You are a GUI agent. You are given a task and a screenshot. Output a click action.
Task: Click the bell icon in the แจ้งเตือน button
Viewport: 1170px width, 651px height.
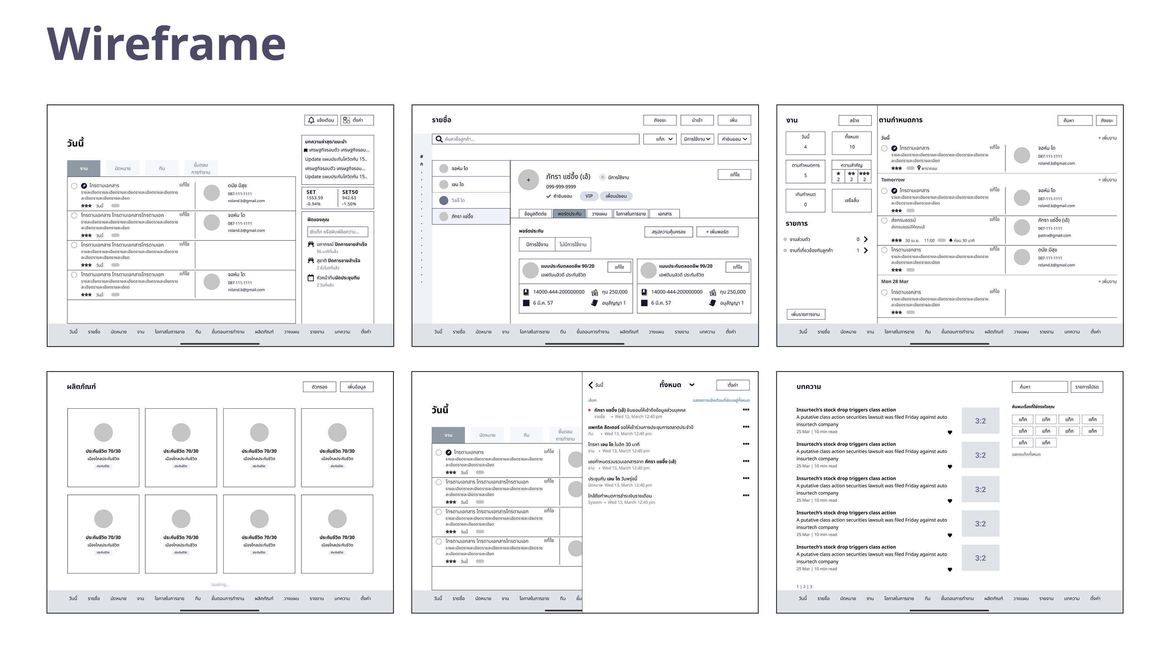(x=311, y=120)
